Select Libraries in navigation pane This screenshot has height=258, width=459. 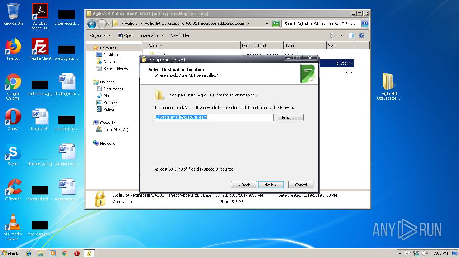[x=107, y=82]
